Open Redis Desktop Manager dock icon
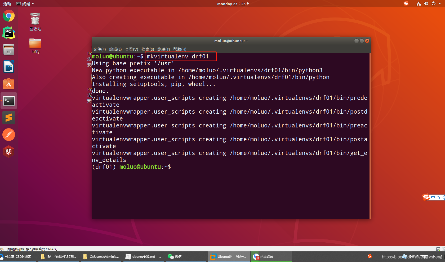445x262 pixels. pos(9,152)
